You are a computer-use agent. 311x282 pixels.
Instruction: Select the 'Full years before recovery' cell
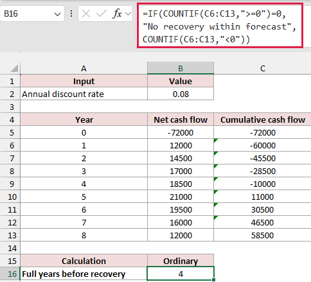(84, 274)
